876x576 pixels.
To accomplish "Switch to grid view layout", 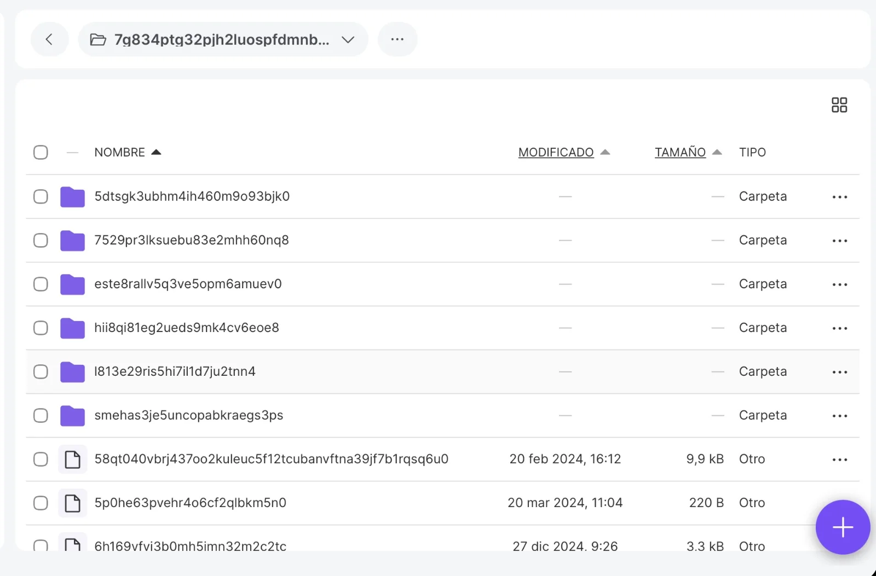I will coord(839,105).
